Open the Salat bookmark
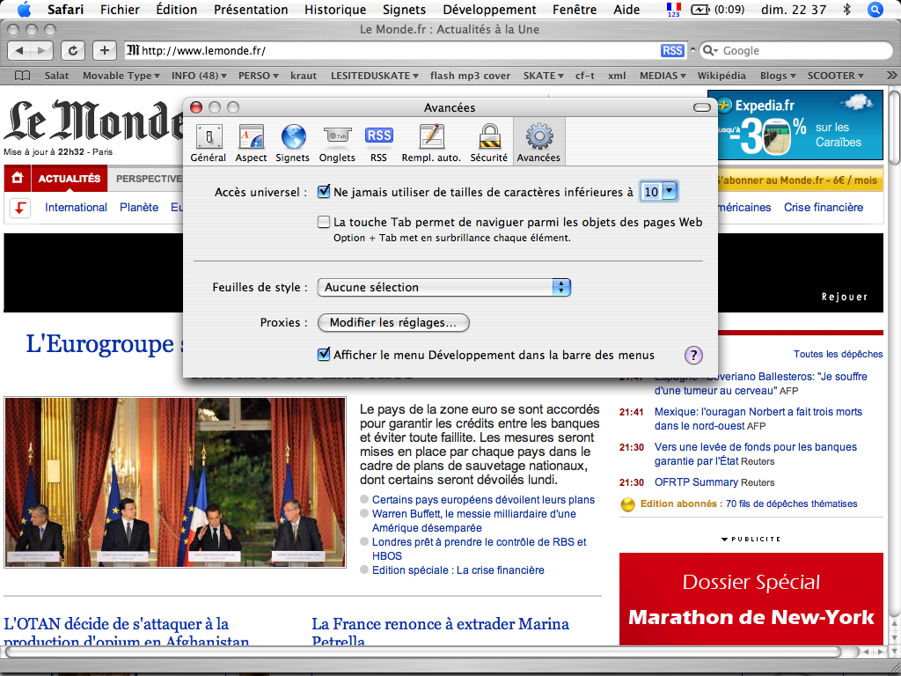The height and width of the screenshot is (676, 901). coord(57,76)
